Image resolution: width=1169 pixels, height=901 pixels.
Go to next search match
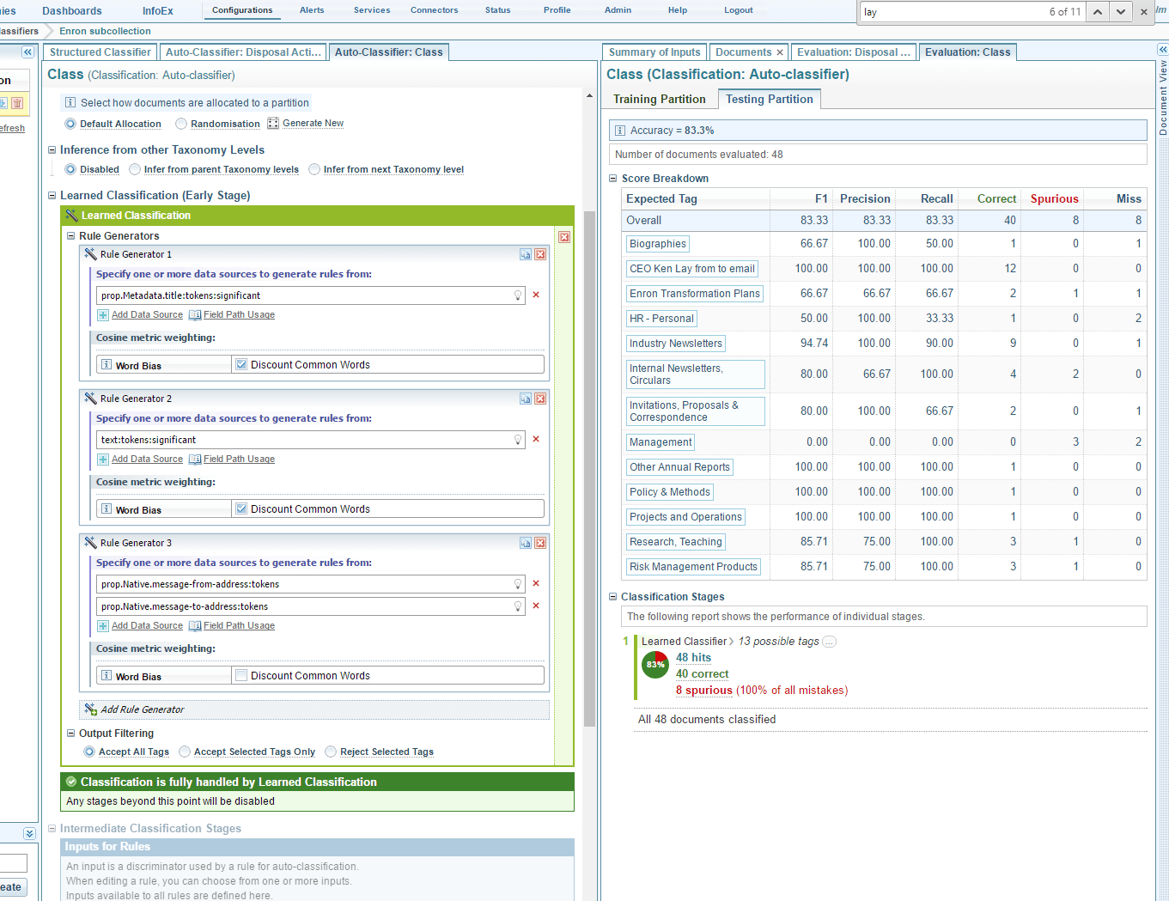click(x=1120, y=12)
